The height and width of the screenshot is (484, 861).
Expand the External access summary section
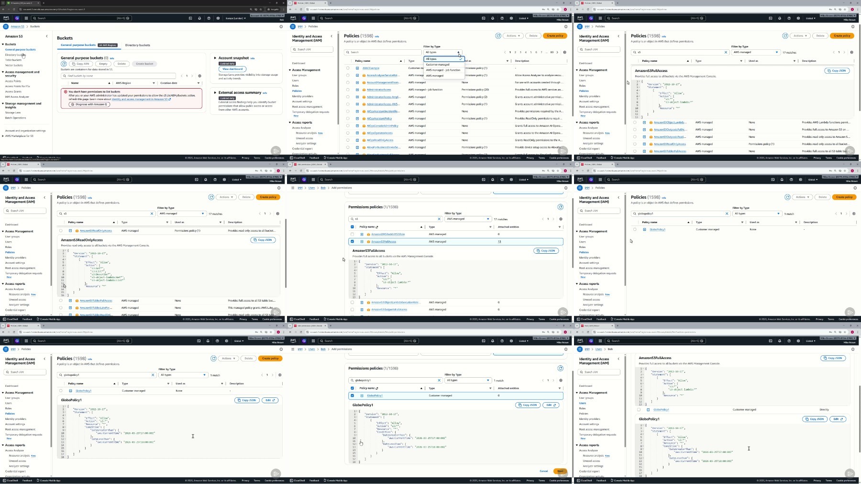(215, 92)
